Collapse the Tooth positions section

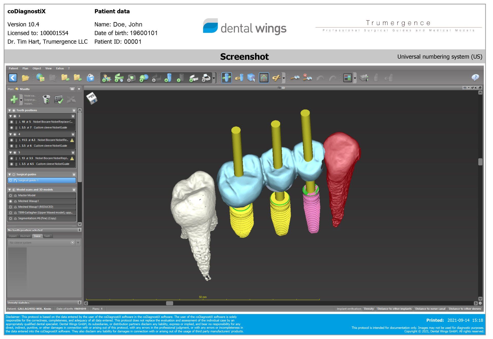[x=10, y=110]
